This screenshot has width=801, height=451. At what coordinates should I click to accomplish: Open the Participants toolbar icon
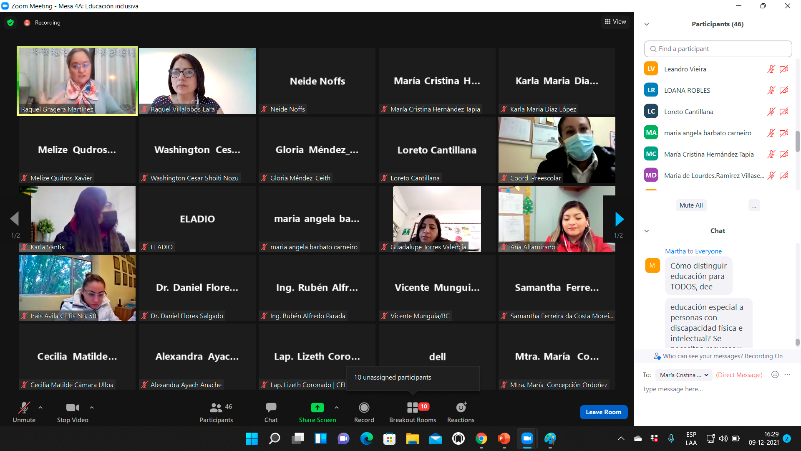tap(216, 408)
